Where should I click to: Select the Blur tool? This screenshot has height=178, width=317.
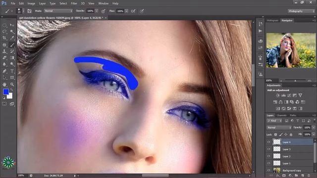[x=4, y=64]
